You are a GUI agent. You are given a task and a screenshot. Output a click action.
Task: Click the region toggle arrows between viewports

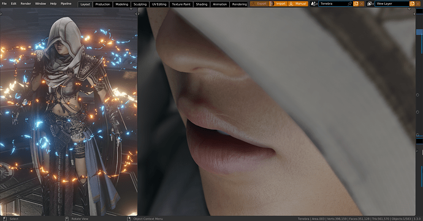(137, 13)
